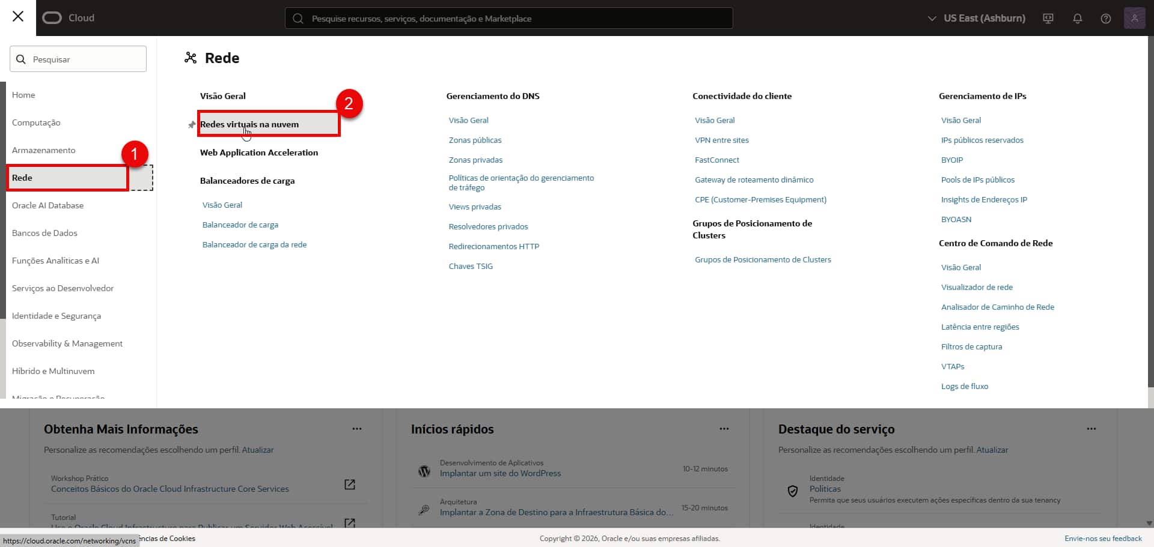Screen dimensions: 1154x547
Task: Select Serviços ao Desenvolvedor in the menu
Action: [x=63, y=288]
